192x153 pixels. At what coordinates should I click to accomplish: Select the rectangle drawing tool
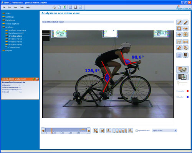click(179, 28)
